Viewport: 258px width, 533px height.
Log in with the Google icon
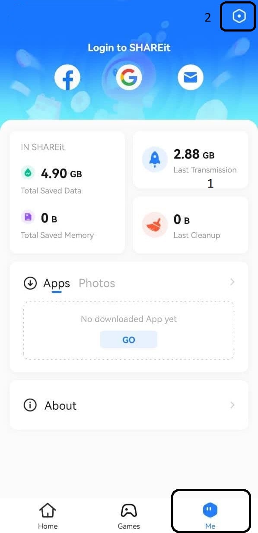click(129, 78)
